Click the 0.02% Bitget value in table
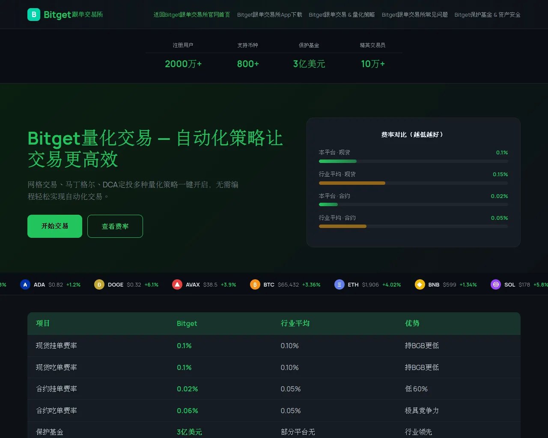The image size is (548, 438). click(188, 389)
